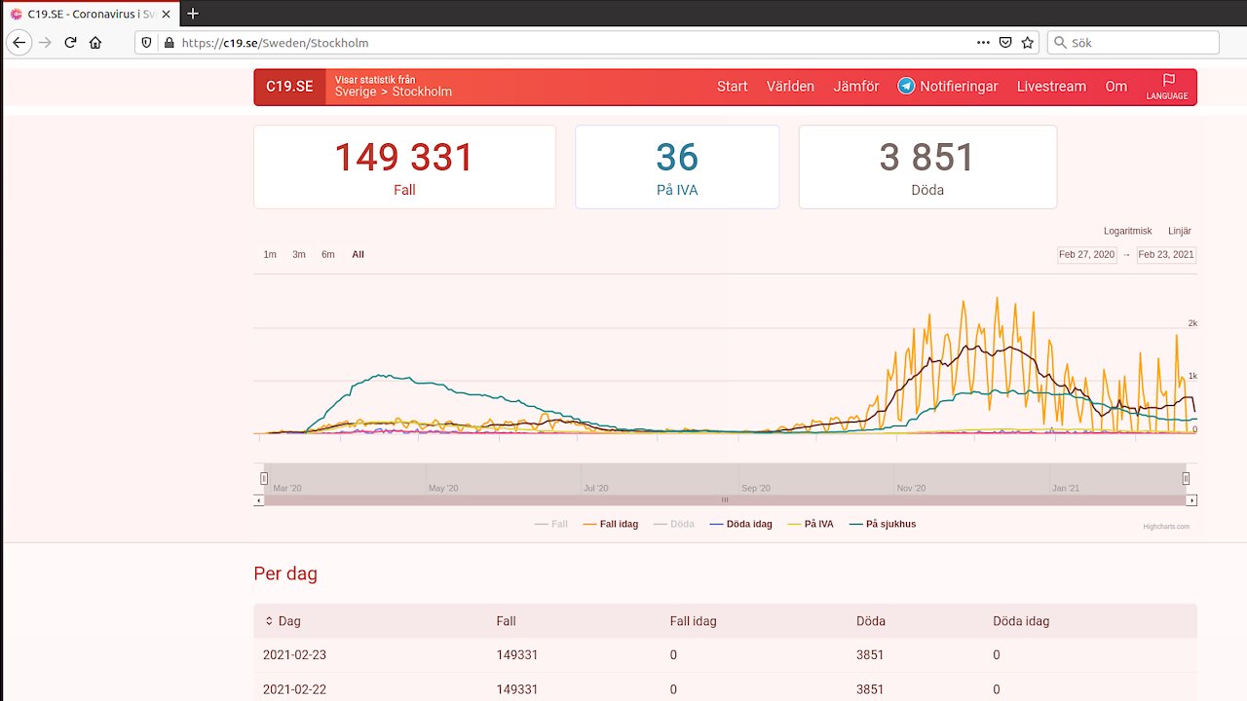
Task: Click the left navigator handle
Action: pyautogui.click(x=264, y=478)
